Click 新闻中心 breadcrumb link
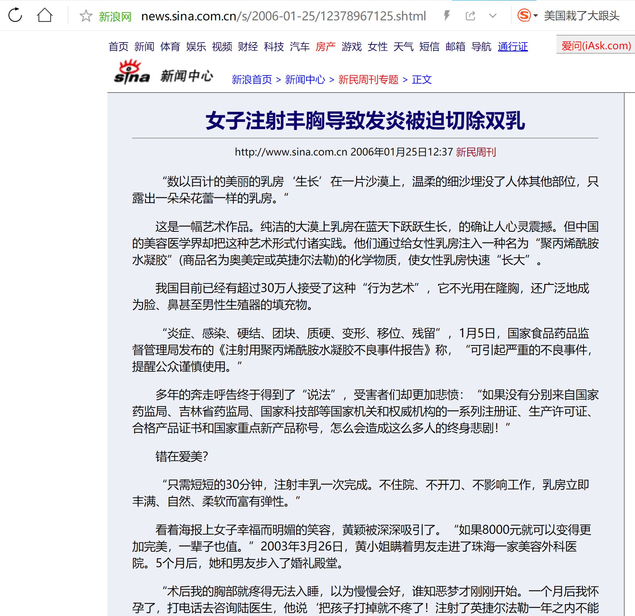This screenshot has width=635, height=616. click(305, 80)
